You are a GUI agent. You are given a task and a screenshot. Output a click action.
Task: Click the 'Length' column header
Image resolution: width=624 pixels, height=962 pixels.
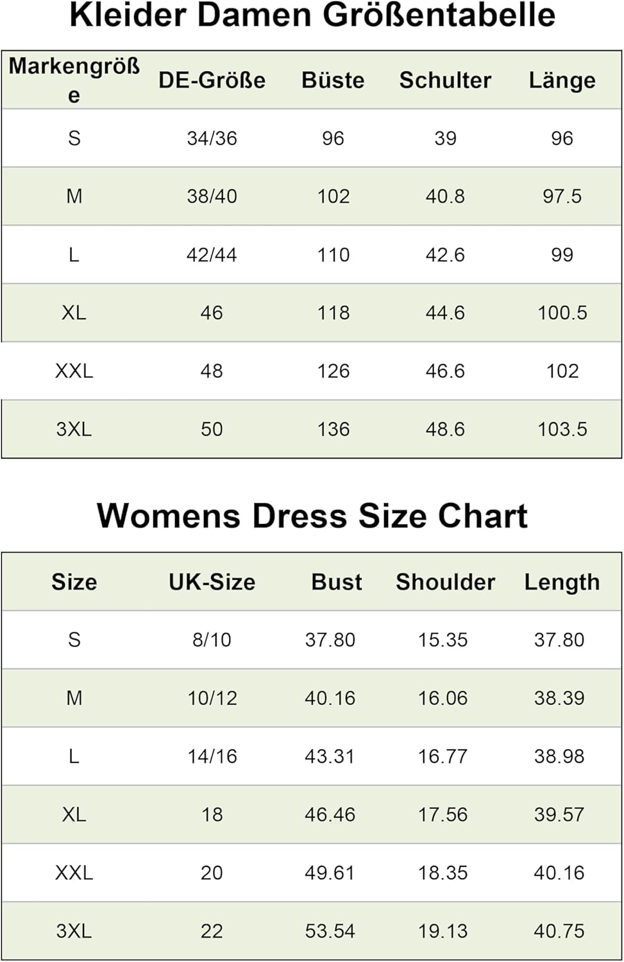coord(562,582)
